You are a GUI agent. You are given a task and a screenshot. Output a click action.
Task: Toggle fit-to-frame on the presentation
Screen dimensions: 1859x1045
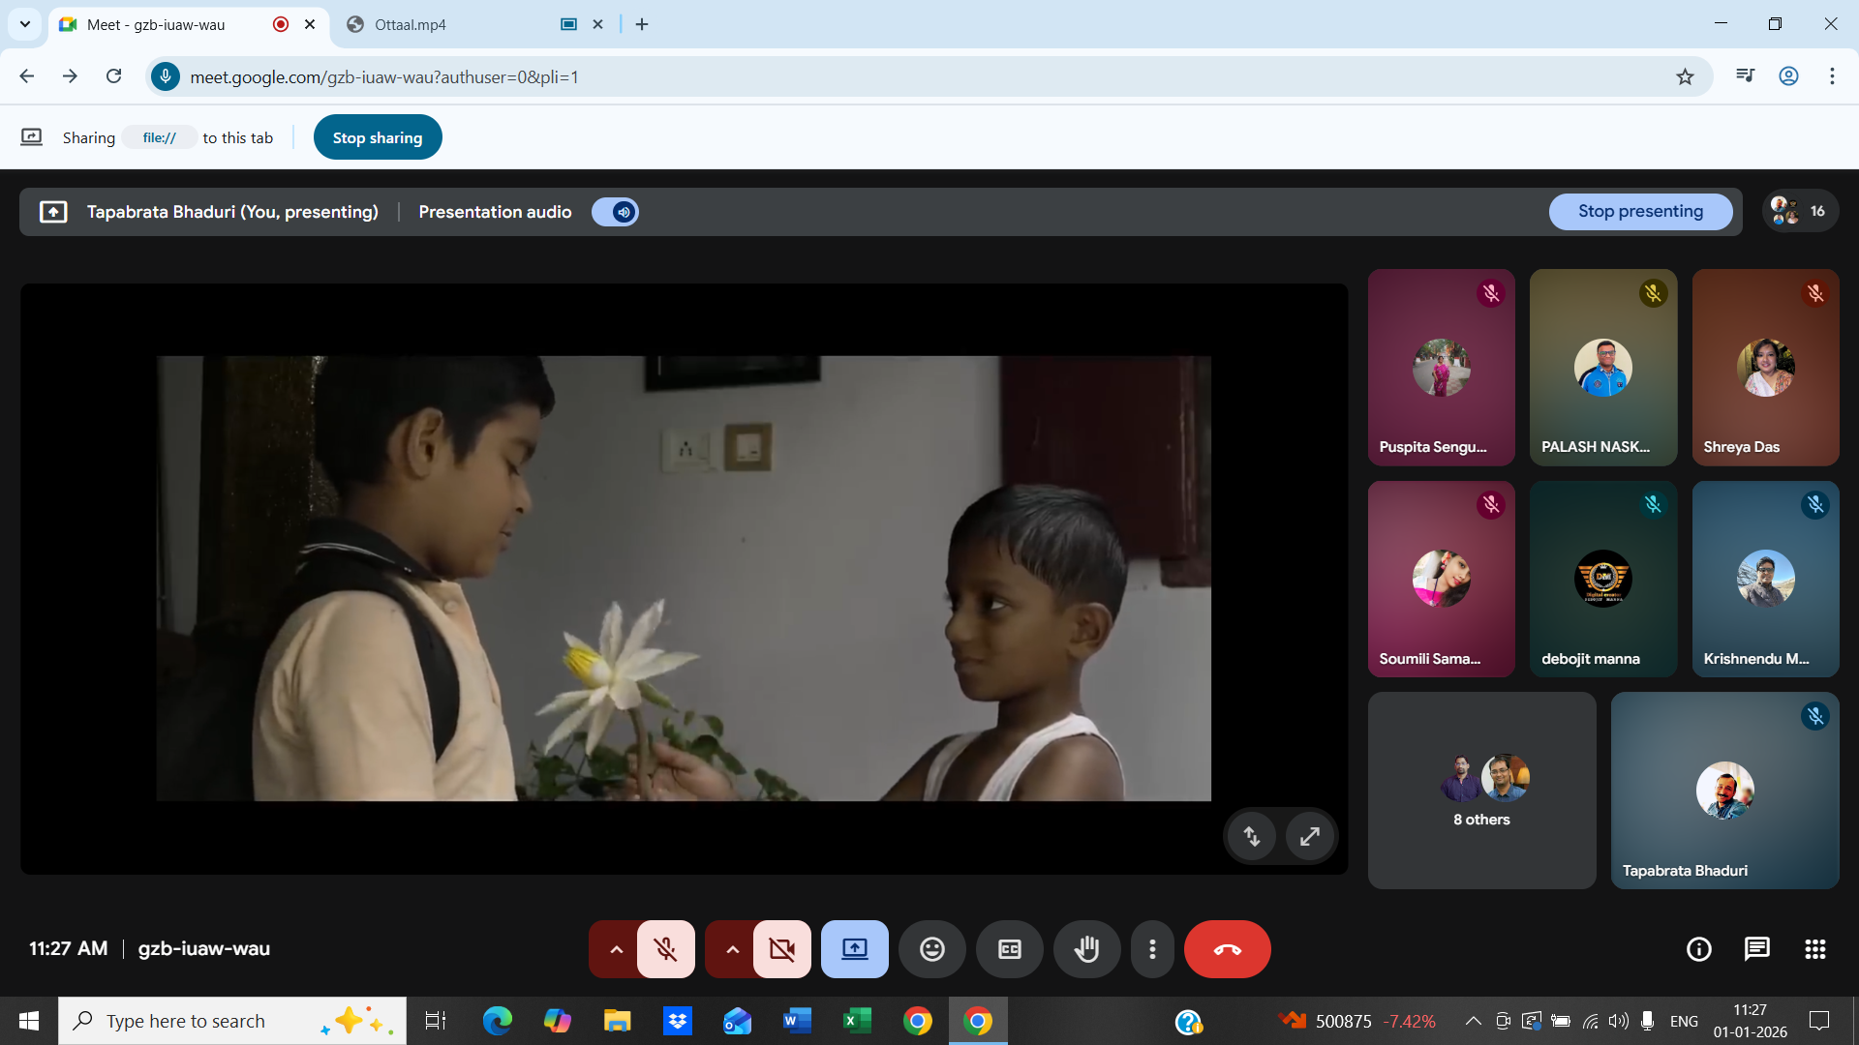[1251, 835]
